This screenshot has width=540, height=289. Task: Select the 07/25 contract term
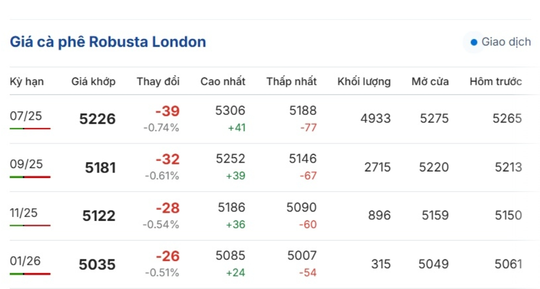click(26, 116)
